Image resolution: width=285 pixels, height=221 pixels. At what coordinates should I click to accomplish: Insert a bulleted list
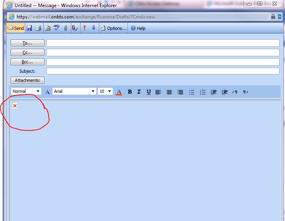coord(191,92)
